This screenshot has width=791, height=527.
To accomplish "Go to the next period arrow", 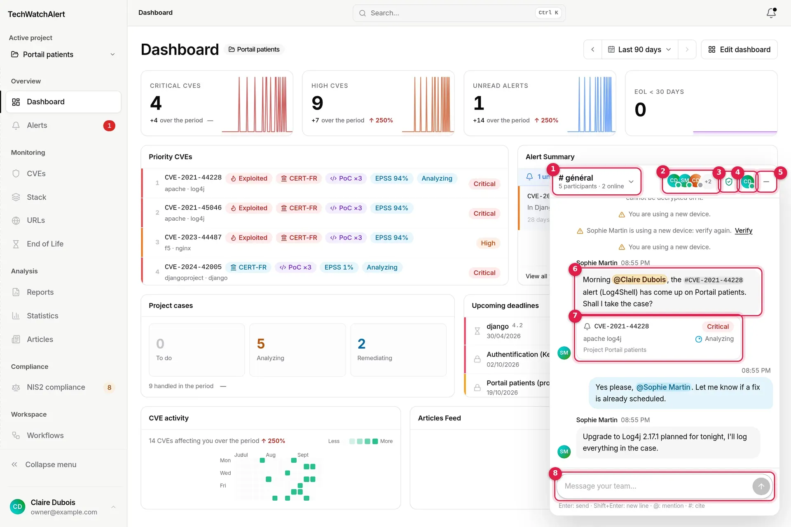I will pyautogui.click(x=687, y=49).
